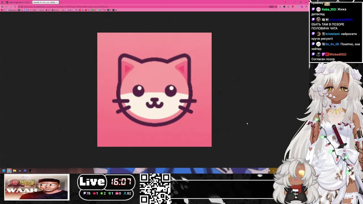The height and width of the screenshot is (204, 363).
Task: Click the QR code on the overlay
Action: [155, 188]
